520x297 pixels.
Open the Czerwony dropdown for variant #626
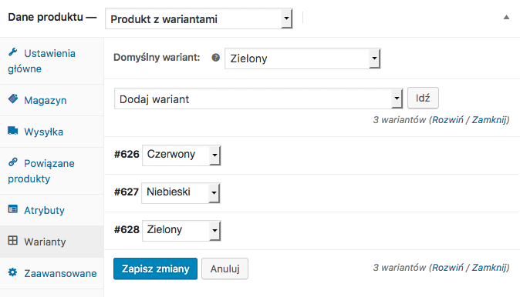click(181, 155)
